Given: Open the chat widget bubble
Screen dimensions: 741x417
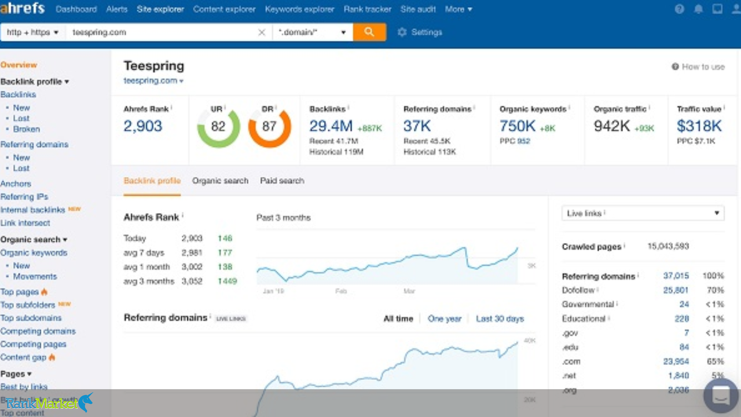Looking at the screenshot, I should pos(721,396).
